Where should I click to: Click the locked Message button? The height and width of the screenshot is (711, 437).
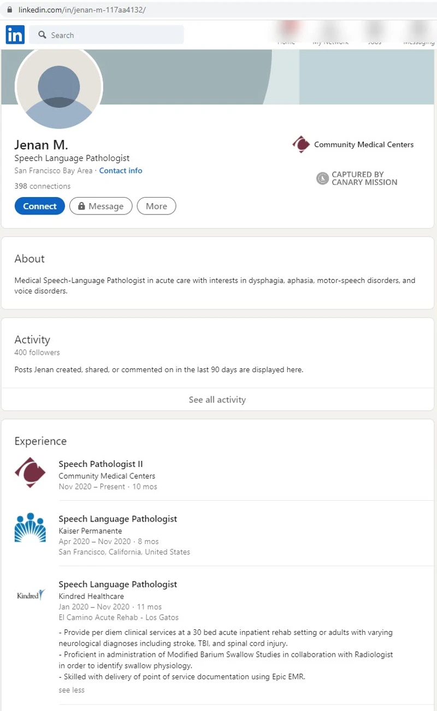click(x=101, y=206)
